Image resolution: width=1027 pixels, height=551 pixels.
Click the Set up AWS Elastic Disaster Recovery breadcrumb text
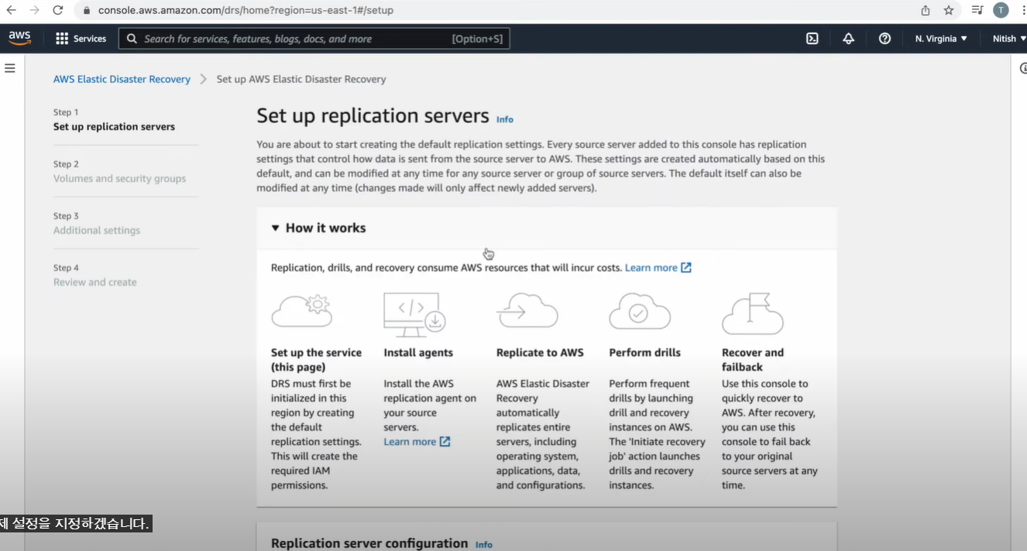(x=301, y=79)
